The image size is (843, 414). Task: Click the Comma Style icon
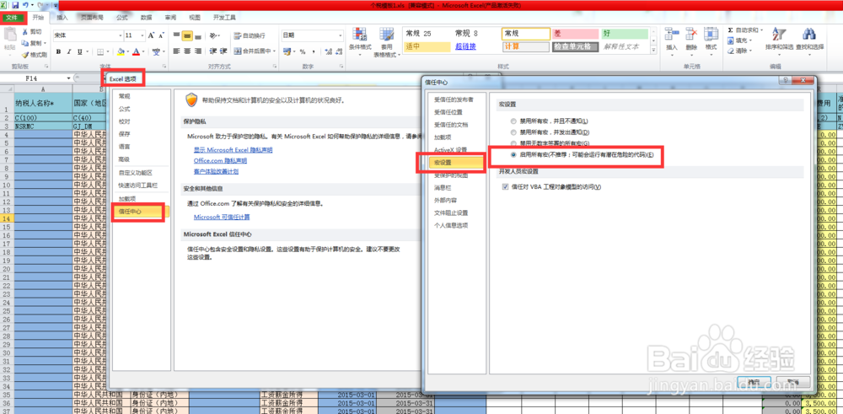pos(313,51)
